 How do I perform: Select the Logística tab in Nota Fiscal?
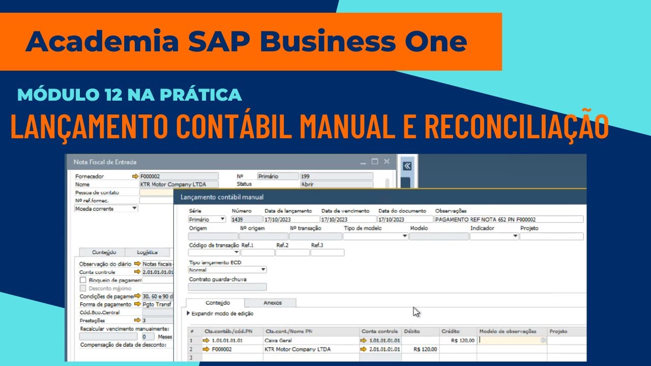(x=147, y=252)
